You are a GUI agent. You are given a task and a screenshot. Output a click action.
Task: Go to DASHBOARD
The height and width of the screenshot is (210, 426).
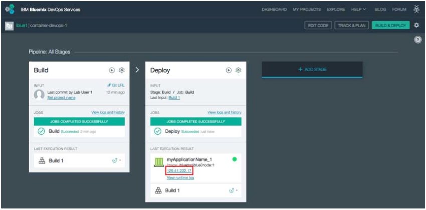click(x=274, y=9)
